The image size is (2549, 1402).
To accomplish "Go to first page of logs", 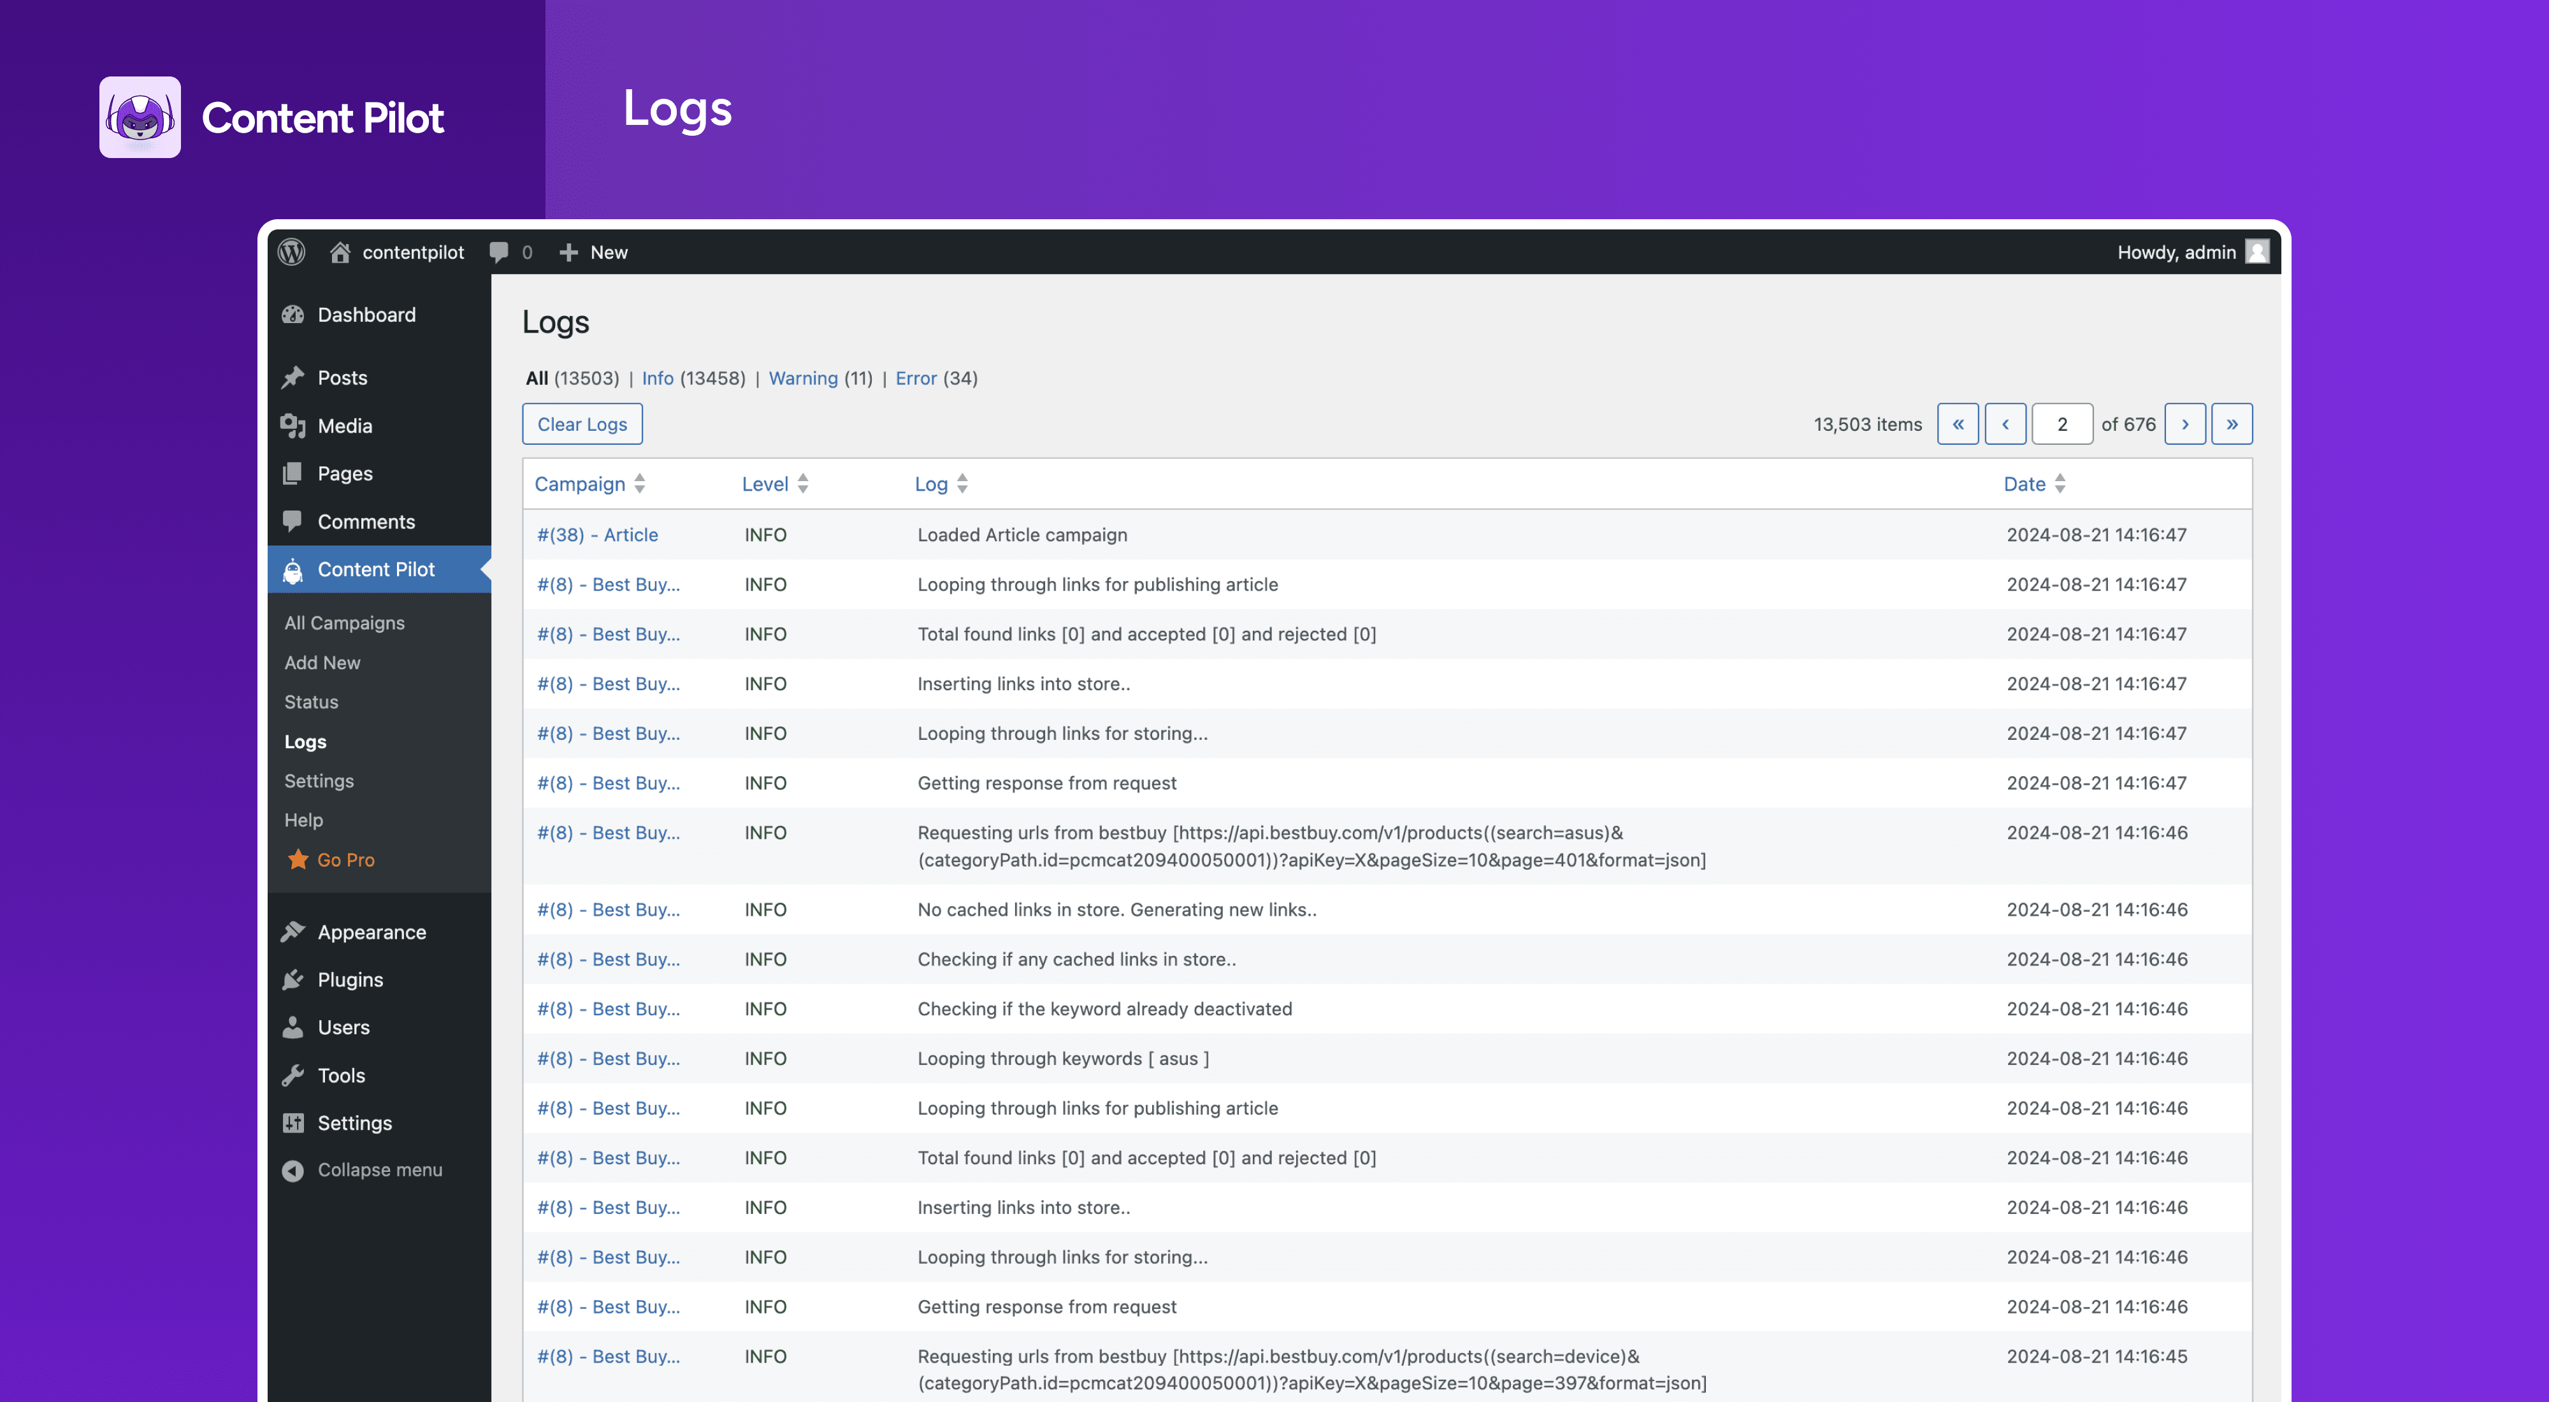I will point(1958,424).
